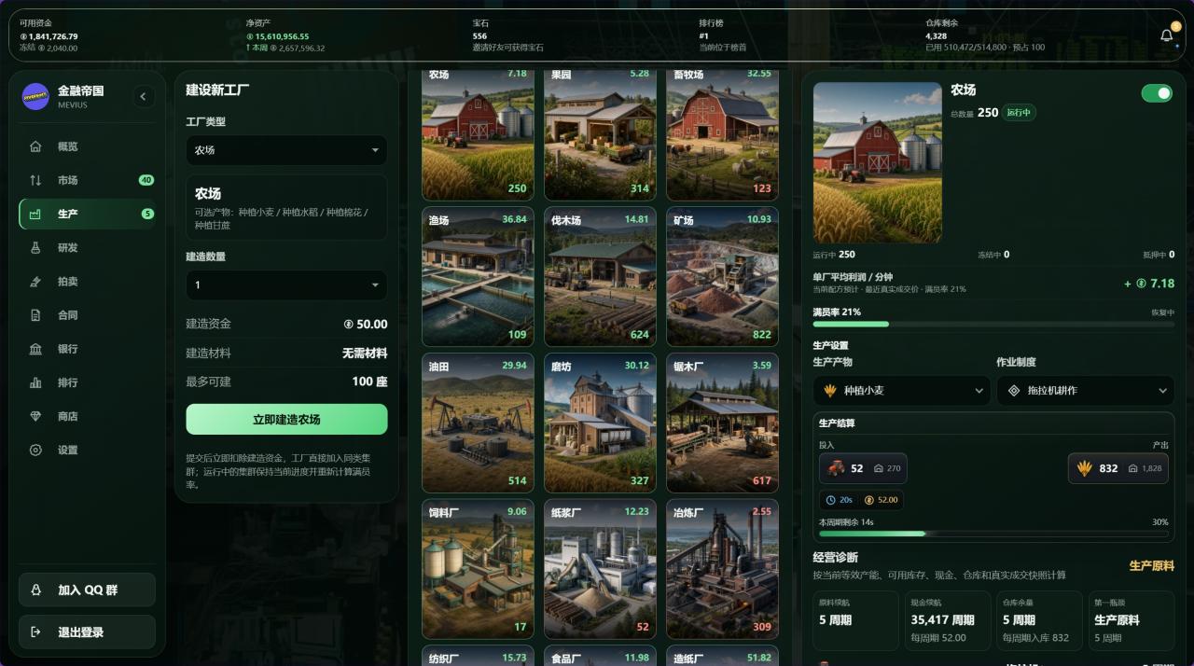This screenshot has width=1194, height=666.
Task: Click warehouse icon next to 1,828
Action: [1132, 468]
